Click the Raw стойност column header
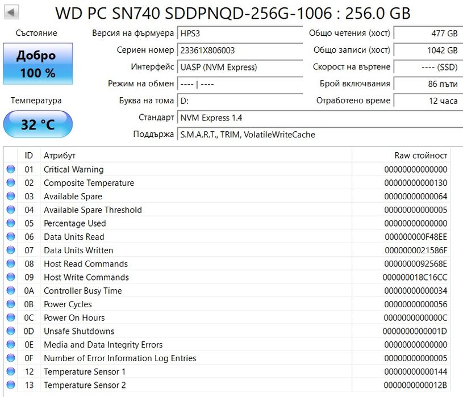The width and height of the screenshot is (463, 397). [x=420, y=155]
